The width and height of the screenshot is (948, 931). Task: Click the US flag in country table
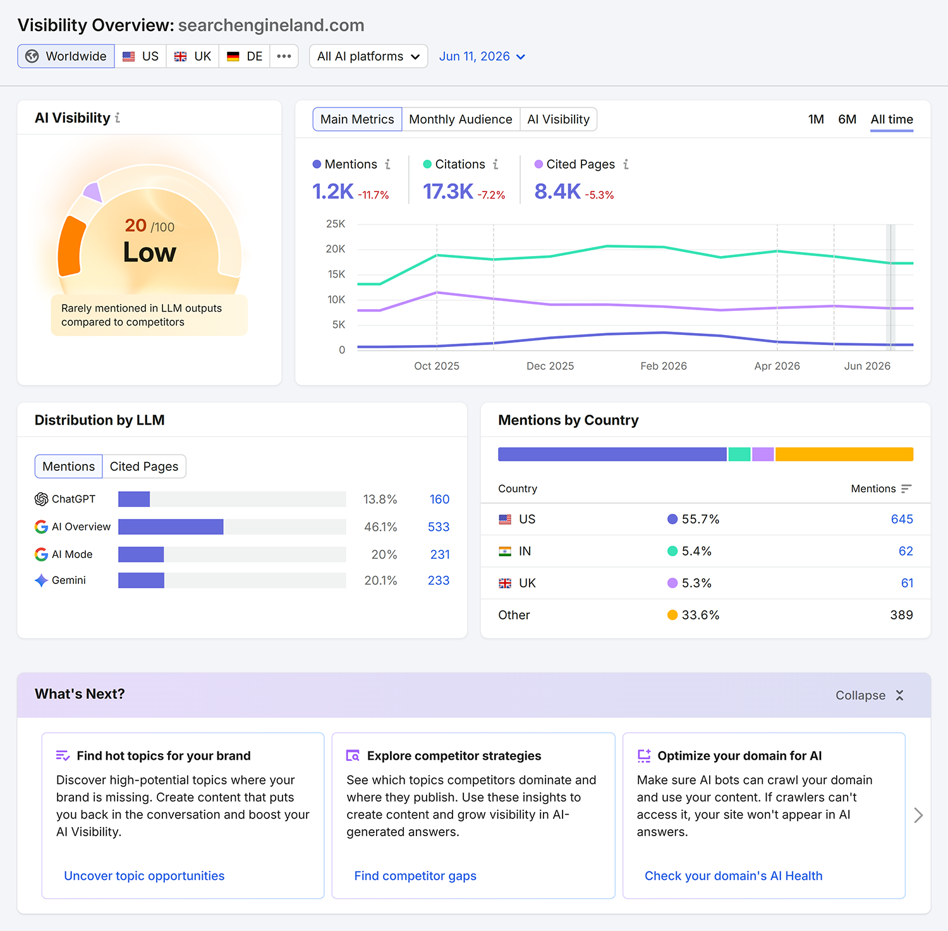pos(505,520)
